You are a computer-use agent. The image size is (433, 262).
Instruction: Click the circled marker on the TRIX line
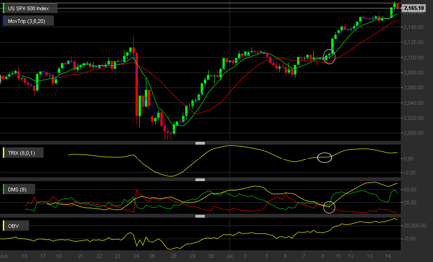[325, 158]
